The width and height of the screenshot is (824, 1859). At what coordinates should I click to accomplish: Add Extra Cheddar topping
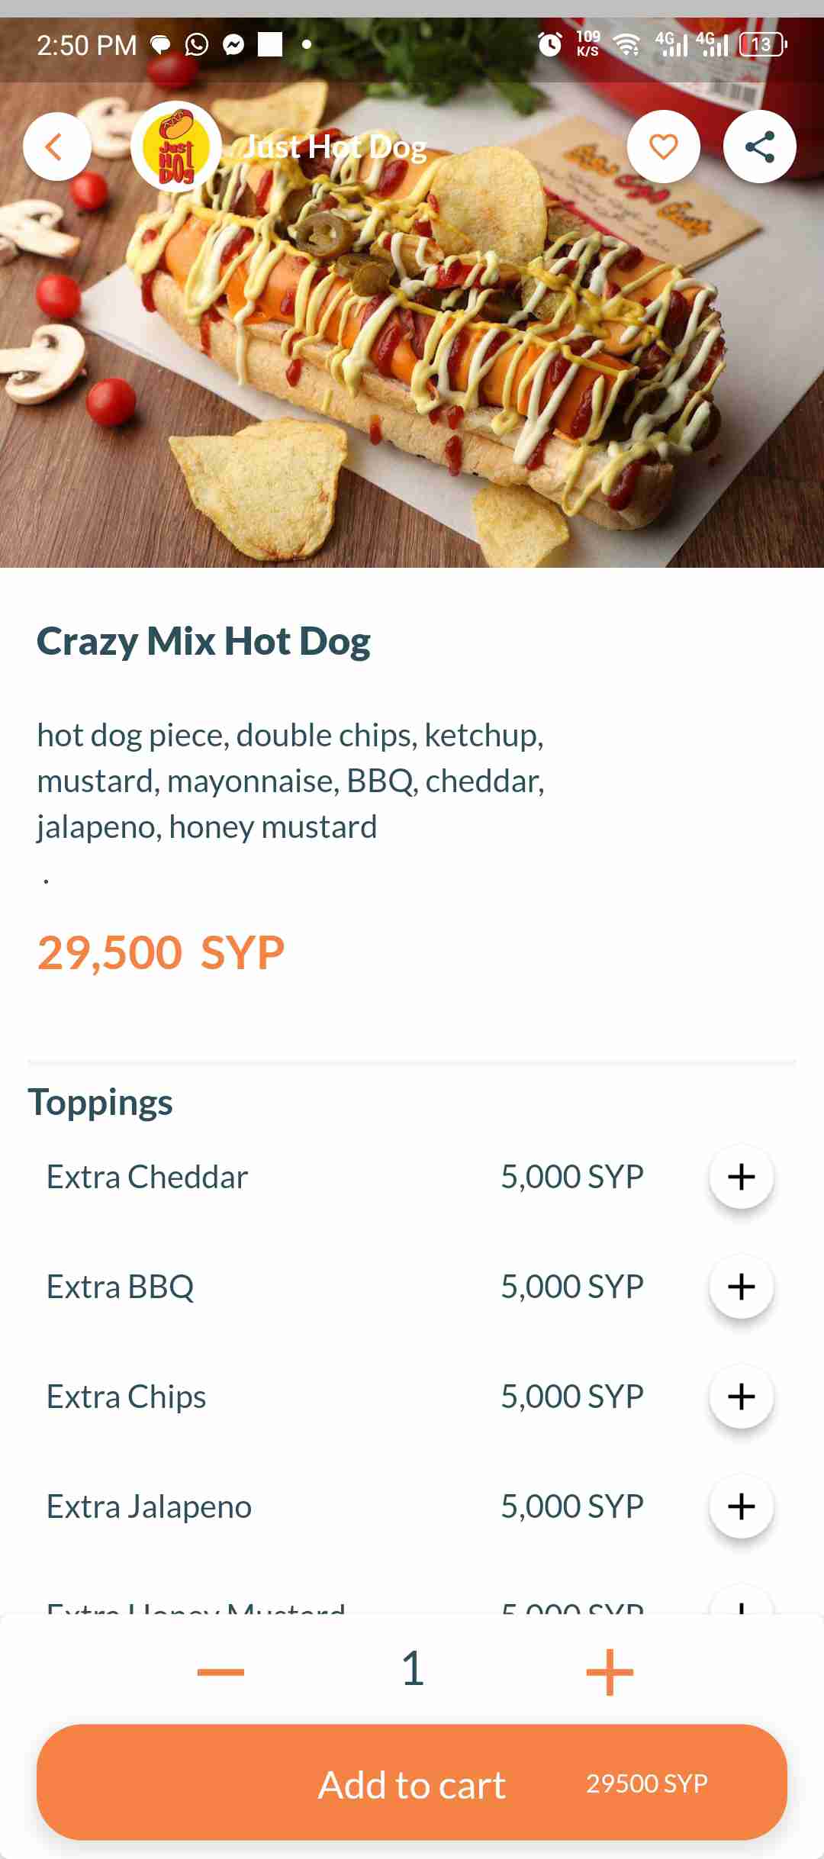click(741, 1177)
